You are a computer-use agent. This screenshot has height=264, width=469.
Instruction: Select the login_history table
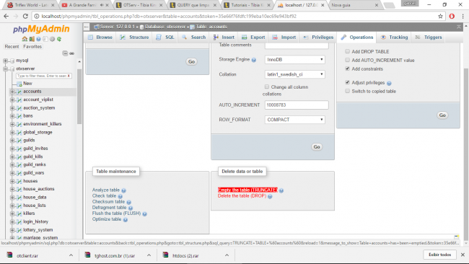pos(35,222)
